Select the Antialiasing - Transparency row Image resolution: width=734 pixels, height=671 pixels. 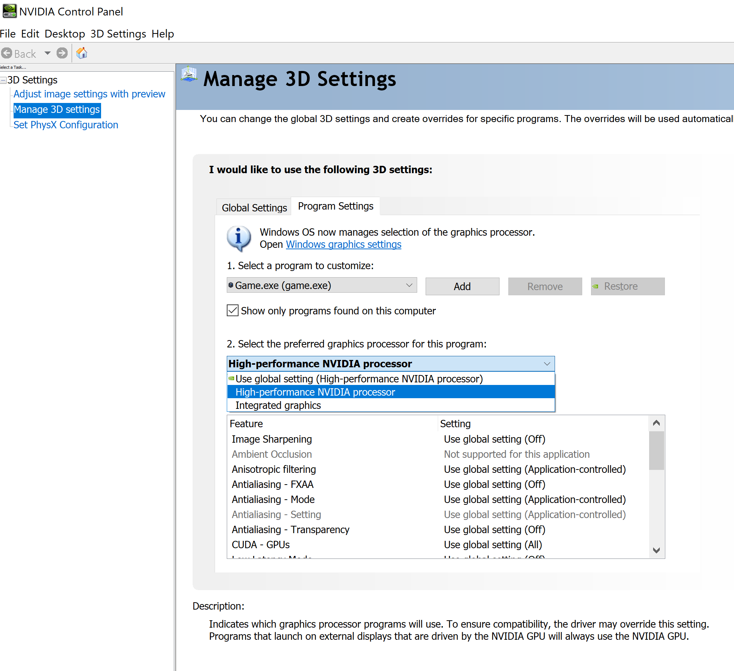(438, 530)
